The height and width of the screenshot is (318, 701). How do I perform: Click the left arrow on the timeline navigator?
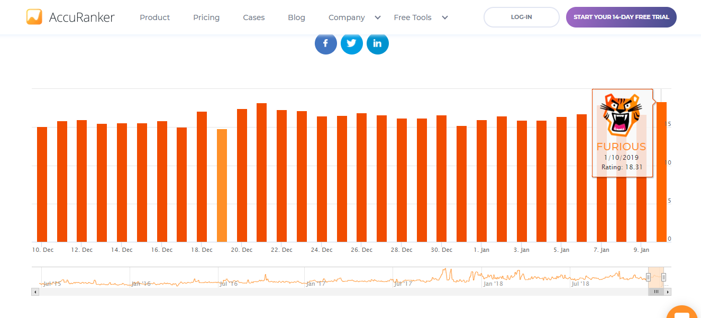click(x=35, y=292)
